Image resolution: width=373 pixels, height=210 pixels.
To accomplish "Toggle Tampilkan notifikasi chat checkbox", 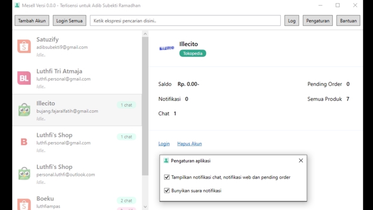I will 167,177.
